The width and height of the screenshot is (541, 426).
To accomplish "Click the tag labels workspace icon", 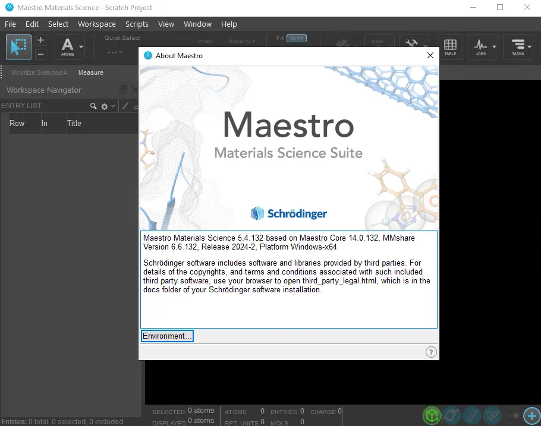I will (452, 415).
